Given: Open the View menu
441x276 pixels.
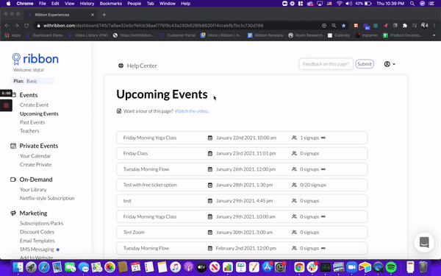Looking at the screenshot, I should [x=69, y=4].
